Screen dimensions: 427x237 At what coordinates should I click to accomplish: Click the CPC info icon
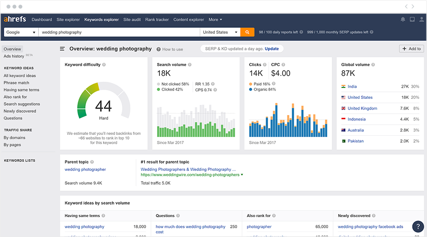[283, 65]
